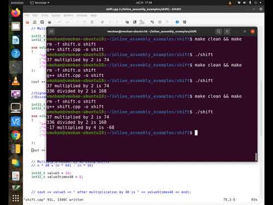Click the Paste icon in GVim toolbar

pyautogui.click(x=92, y=22)
